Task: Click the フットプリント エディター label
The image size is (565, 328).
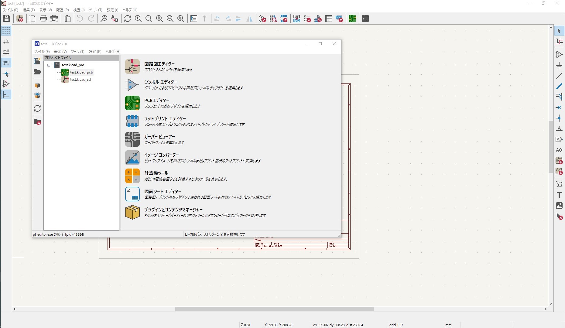Action: (x=165, y=118)
